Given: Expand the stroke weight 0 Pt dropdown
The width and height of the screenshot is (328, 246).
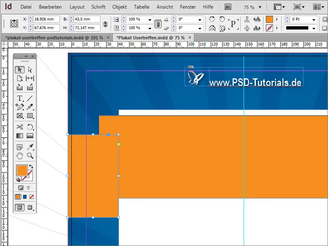Looking at the screenshot, I should point(314,20).
